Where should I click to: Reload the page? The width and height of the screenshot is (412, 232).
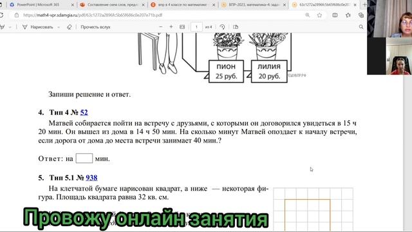(1, 15)
